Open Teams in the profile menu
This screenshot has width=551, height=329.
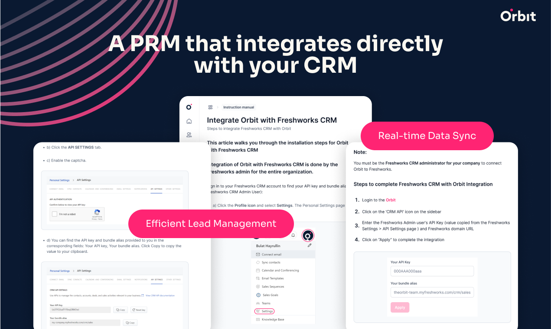(283, 303)
